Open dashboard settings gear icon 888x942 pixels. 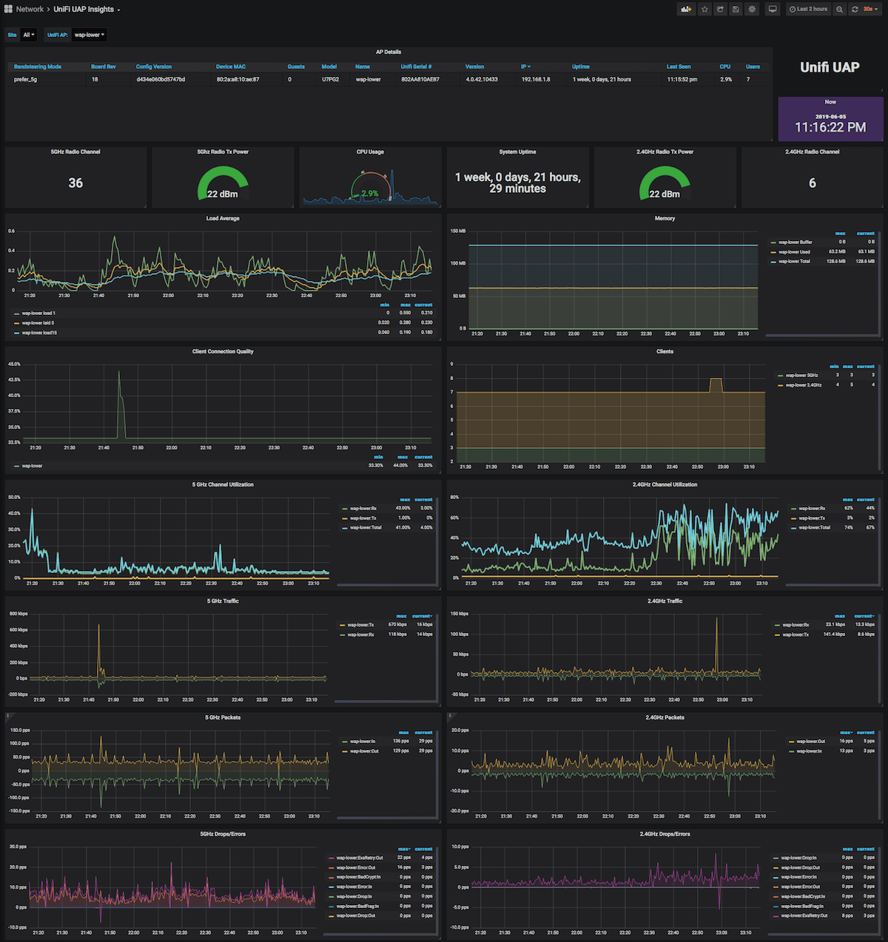[752, 10]
